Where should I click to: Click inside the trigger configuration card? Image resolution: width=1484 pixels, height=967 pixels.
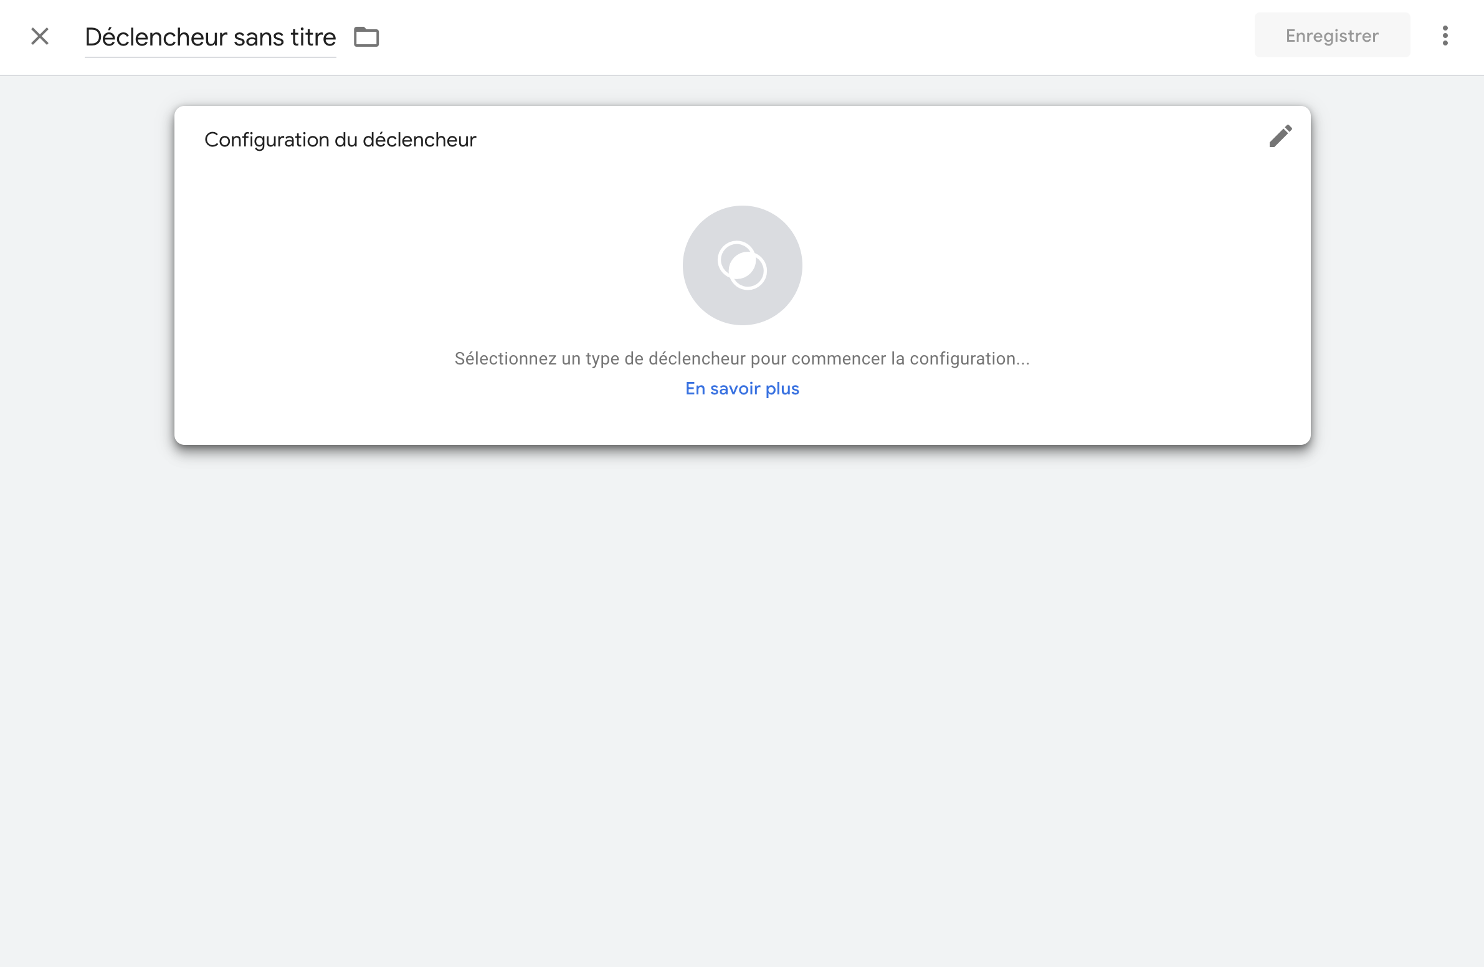point(742,275)
